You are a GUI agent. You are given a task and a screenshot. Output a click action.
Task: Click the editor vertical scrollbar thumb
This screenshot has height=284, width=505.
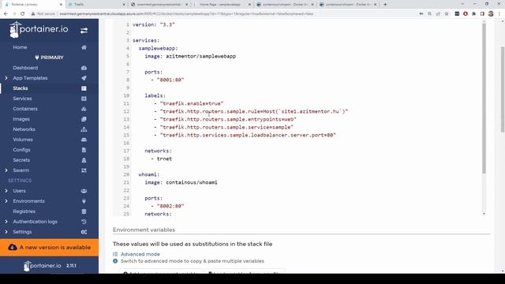484,98
